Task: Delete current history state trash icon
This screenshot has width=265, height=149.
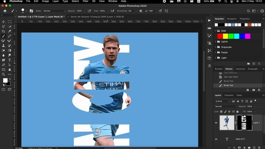Action: click(x=259, y=90)
